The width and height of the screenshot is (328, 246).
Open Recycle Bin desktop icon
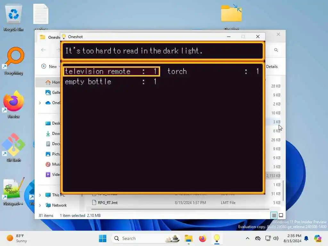pos(13,18)
